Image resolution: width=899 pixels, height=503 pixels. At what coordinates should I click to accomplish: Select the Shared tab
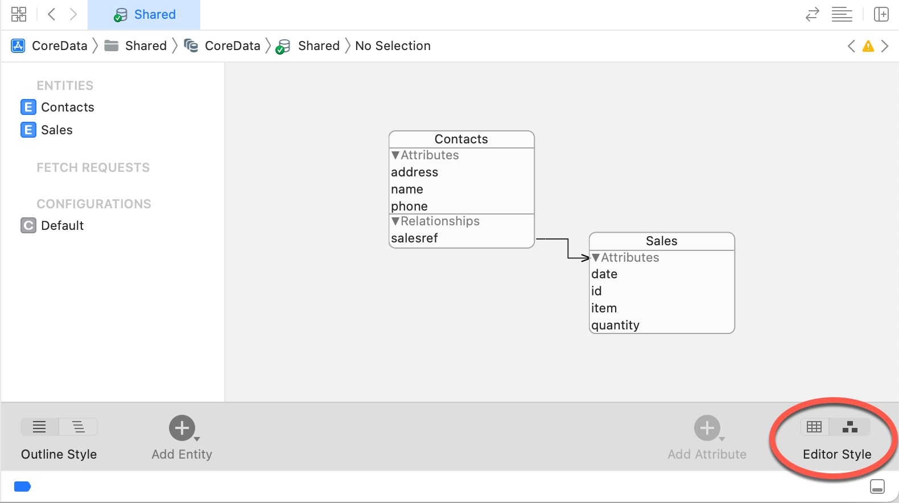coord(144,15)
